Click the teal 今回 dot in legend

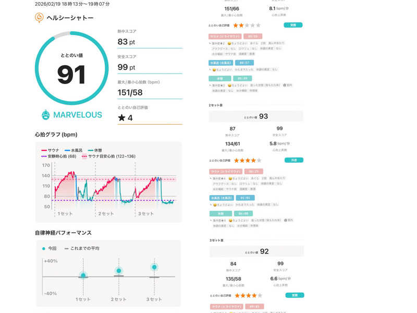click(44, 248)
